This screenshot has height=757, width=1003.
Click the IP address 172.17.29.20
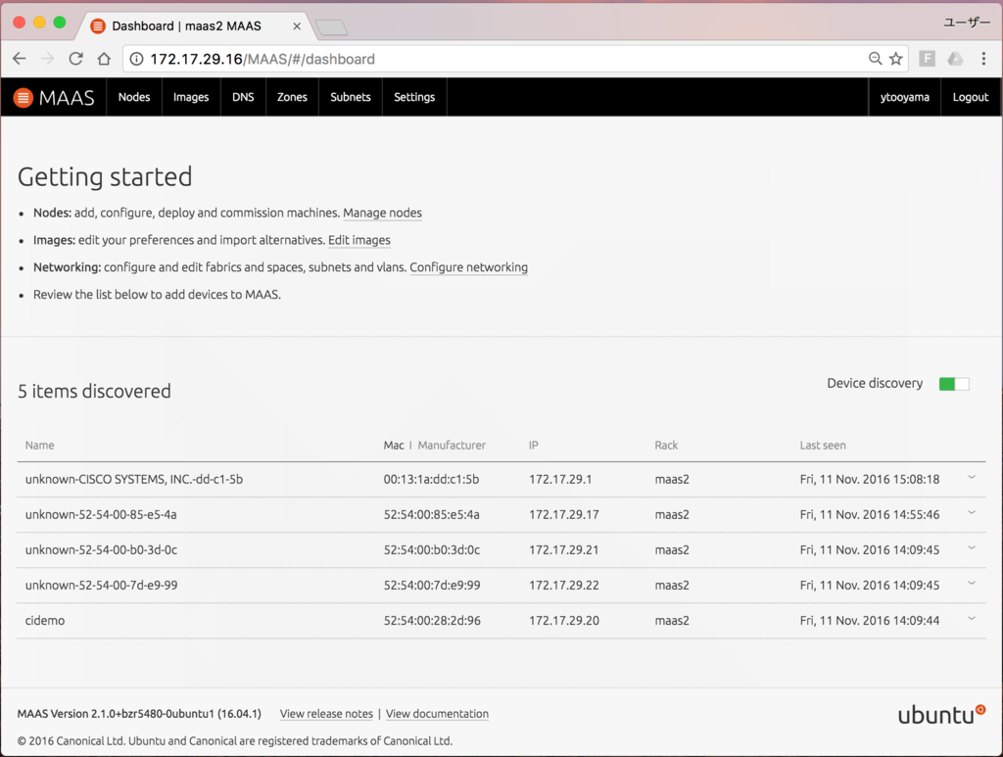[x=563, y=620]
